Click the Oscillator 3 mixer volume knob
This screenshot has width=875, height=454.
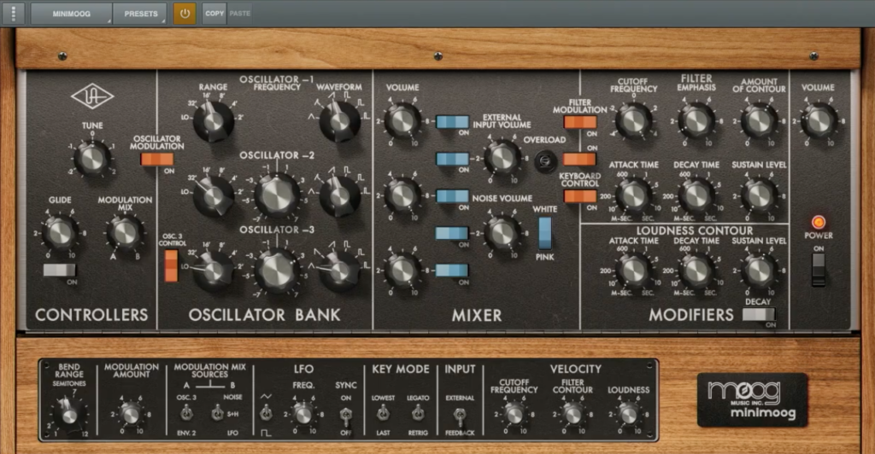402,271
